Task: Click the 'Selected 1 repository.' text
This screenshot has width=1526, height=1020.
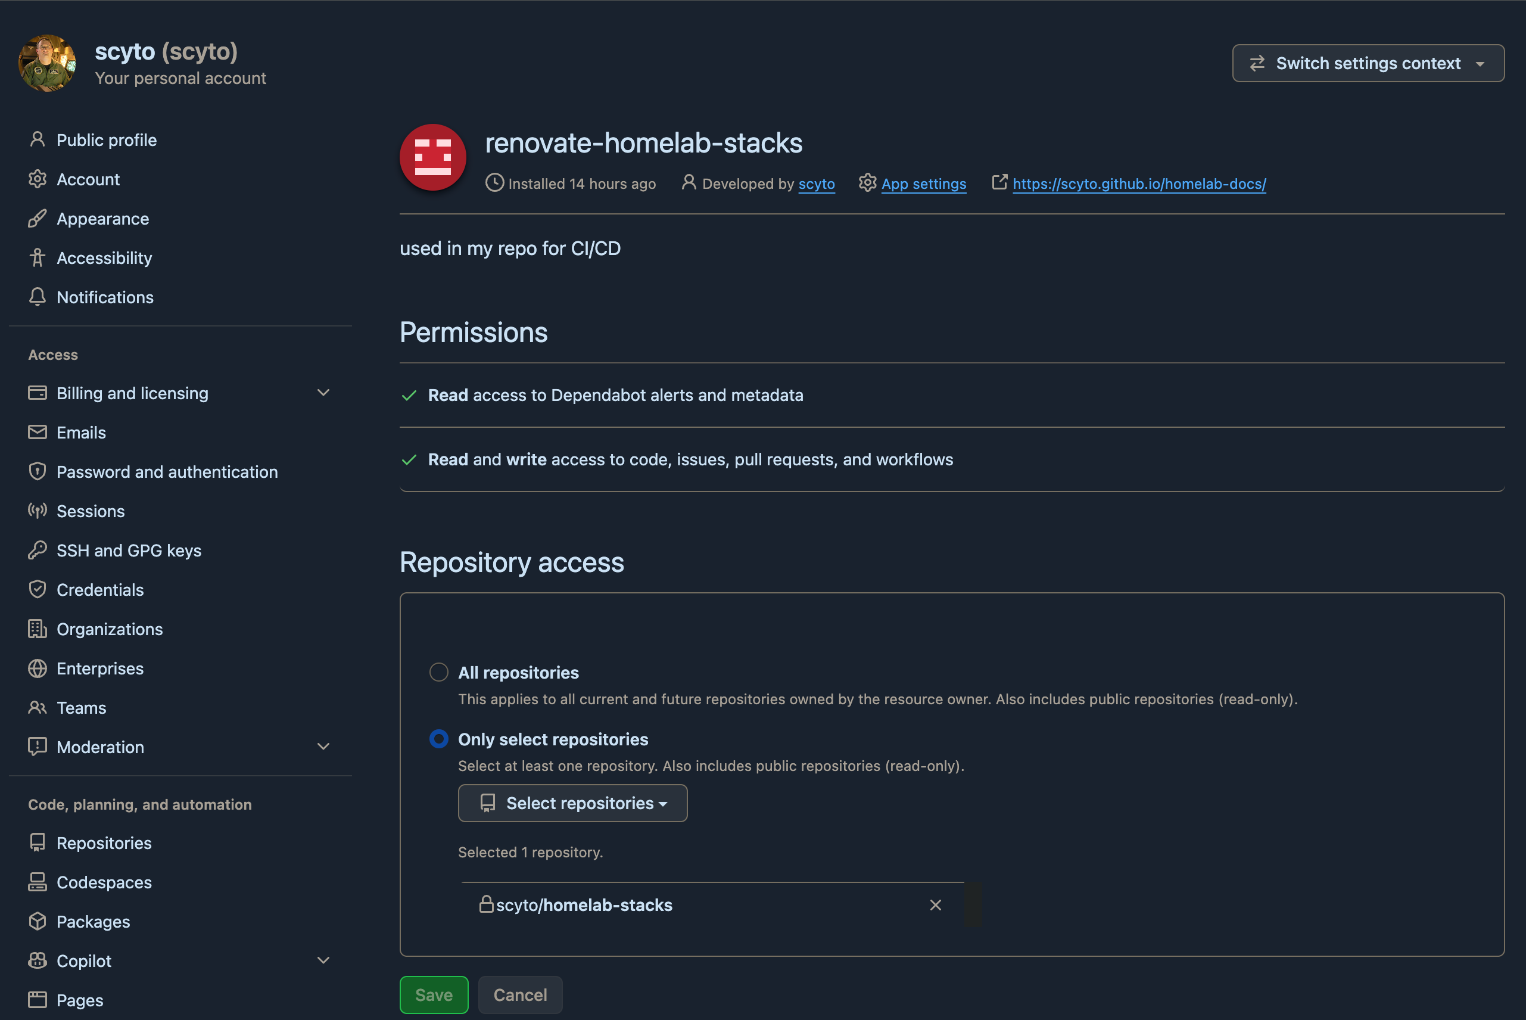Action: point(531,852)
